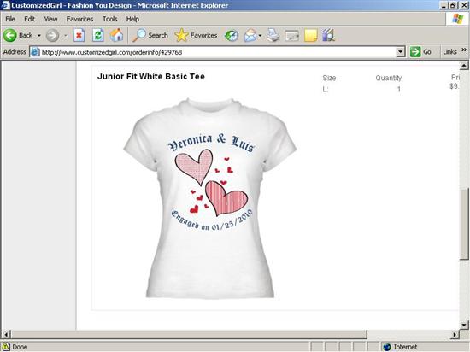
Task: Close the Internet Explorer window
Action: (463, 5)
